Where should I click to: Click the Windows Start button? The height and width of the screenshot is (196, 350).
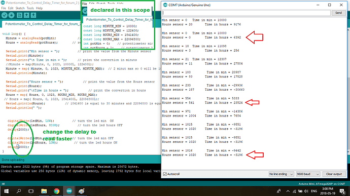[x=6, y=191]
